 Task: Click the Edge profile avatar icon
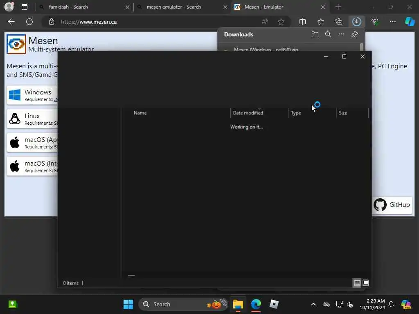[x=9, y=7]
